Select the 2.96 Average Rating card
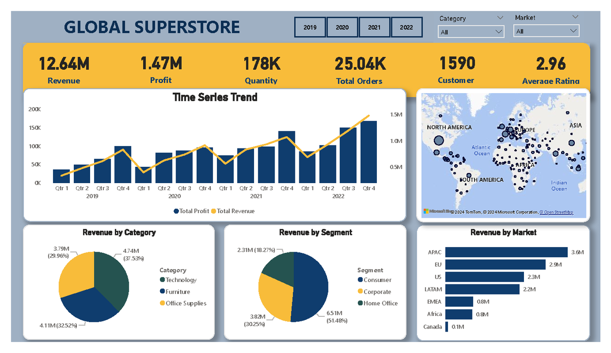This screenshot has width=611, height=353. pyautogui.click(x=551, y=69)
